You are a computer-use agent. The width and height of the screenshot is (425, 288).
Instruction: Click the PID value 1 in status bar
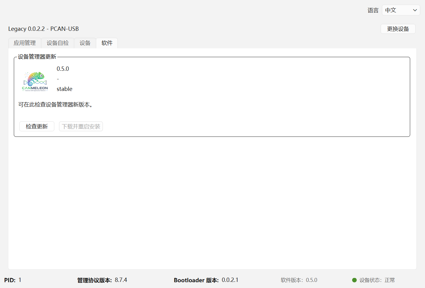20,280
